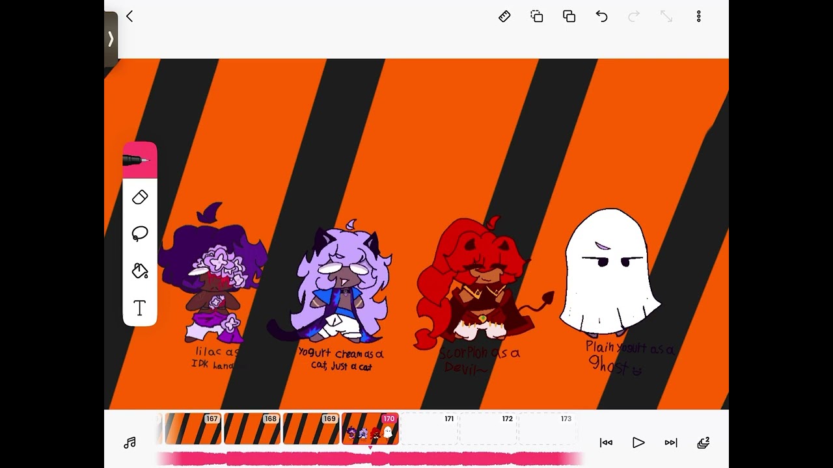The width and height of the screenshot is (833, 468).
Task: Open the three-dot more options menu
Action: click(x=699, y=16)
